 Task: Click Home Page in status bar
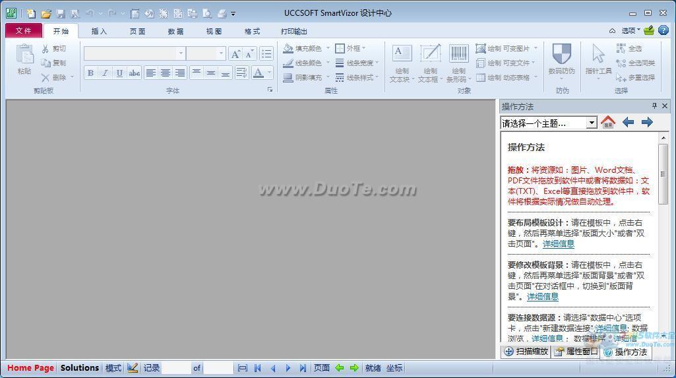click(30, 367)
